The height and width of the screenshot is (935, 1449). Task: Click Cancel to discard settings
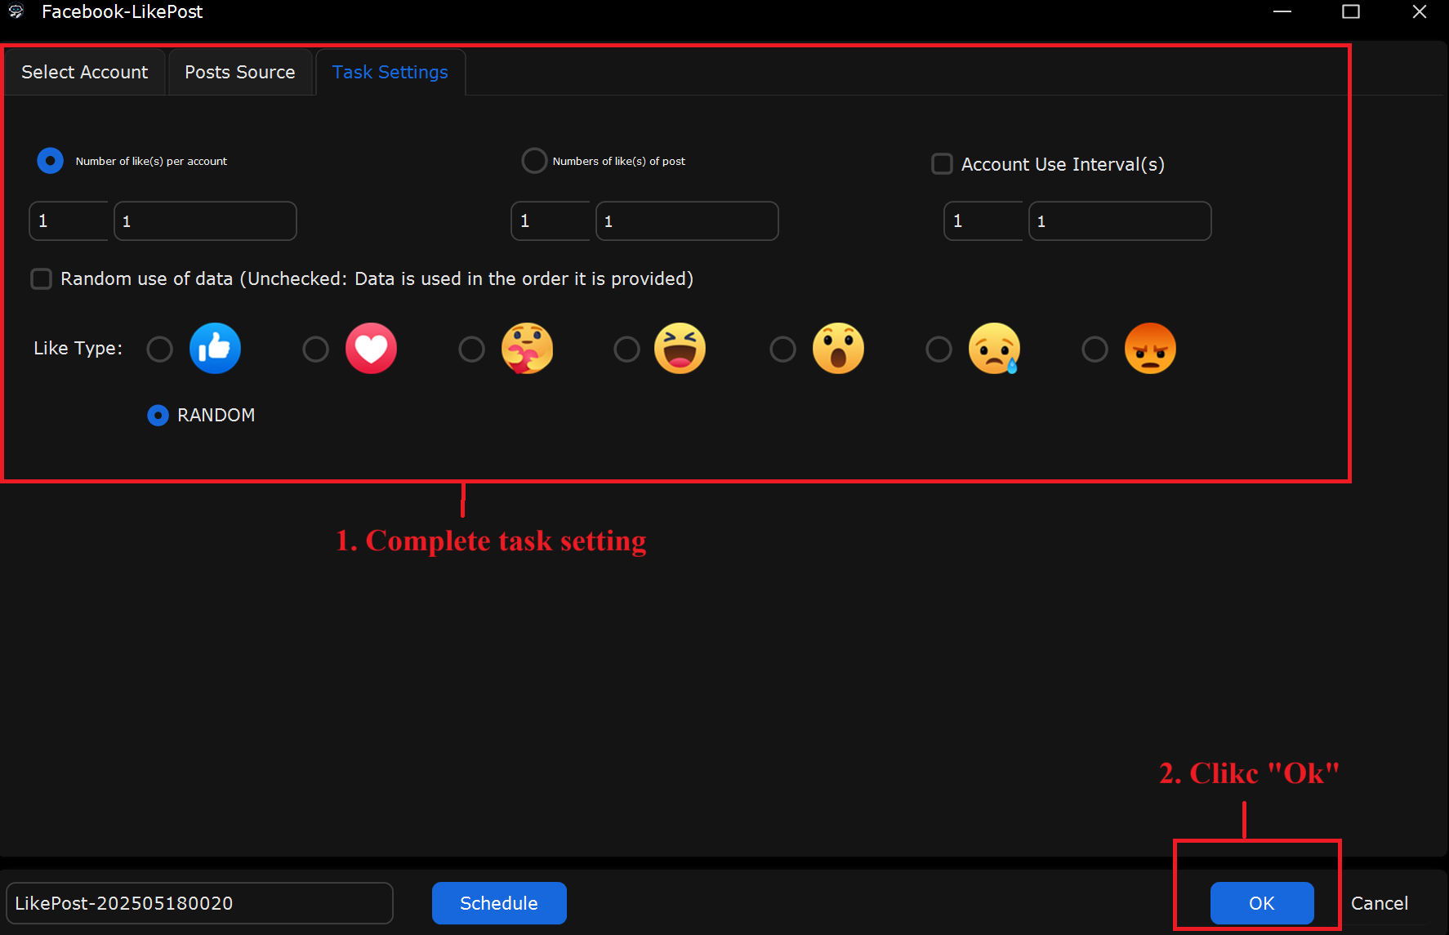(1380, 903)
